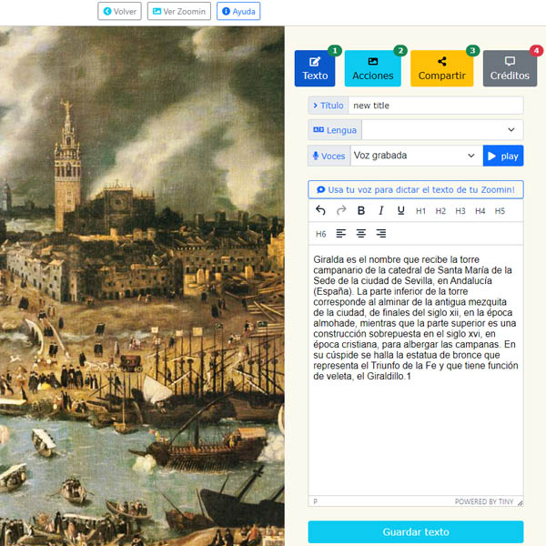546x546 pixels.
Task: Apply H6 heading style
Action: pos(320,234)
